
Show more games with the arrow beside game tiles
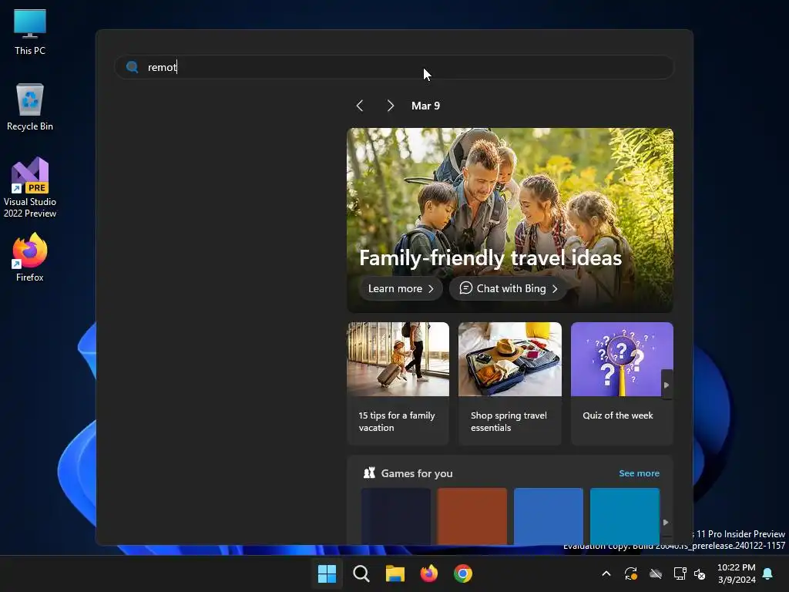pyautogui.click(x=666, y=522)
